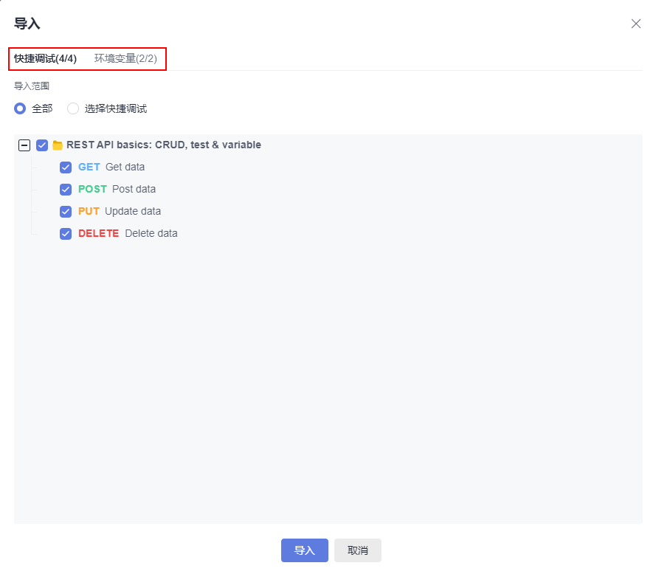Uncheck the REST API basics folder checkbox
Viewport: 659px width, 574px height.
pyautogui.click(x=42, y=145)
